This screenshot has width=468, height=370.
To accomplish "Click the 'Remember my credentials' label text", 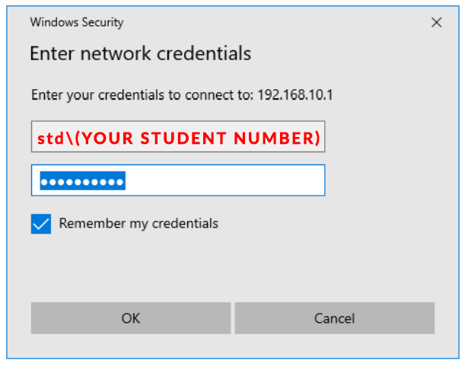I will [138, 224].
